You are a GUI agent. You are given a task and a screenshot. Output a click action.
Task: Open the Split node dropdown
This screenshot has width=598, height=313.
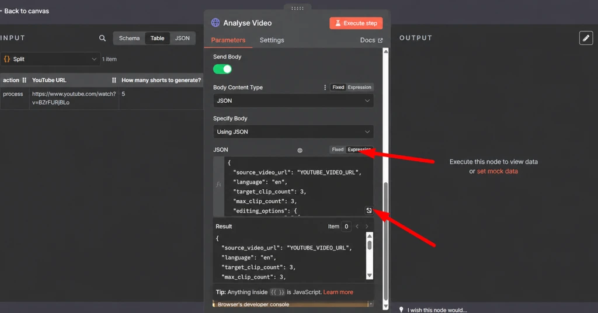pyautogui.click(x=50, y=59)
